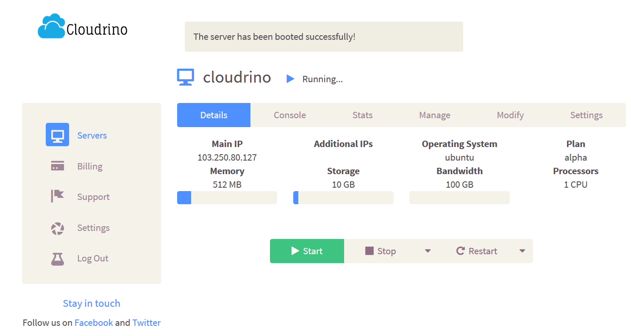Open the Manage tab
The height and width of the screenshot is (336, 631).
434,115
